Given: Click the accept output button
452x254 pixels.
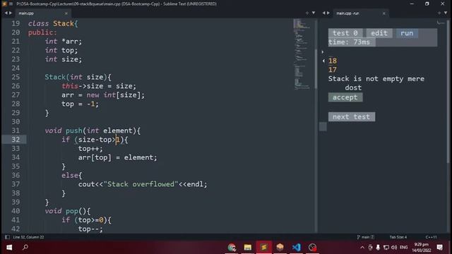Looking at the screenshot, I should [x=345, y=97].
